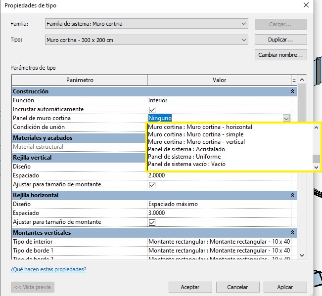Open the Tipo dropdown
The image size is (322, 296).
[146, 40]
